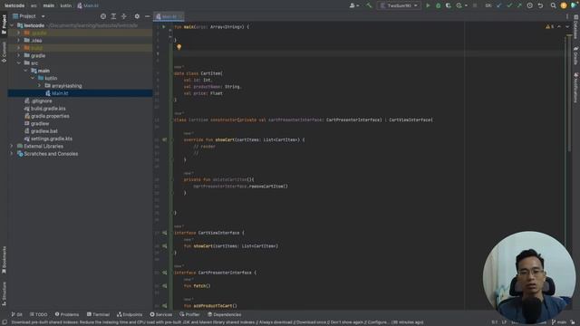Open the Terminal tool window tab
The image size is (580, 326).
tap(98, 314)
